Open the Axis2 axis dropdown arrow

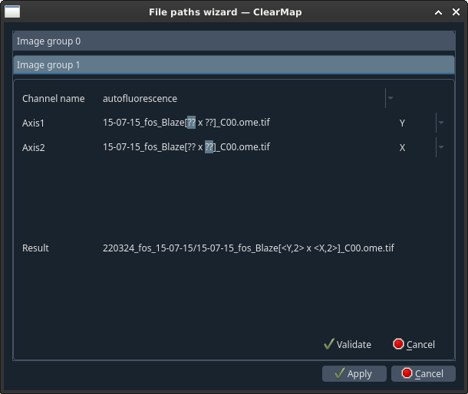(x=441, y=147)
